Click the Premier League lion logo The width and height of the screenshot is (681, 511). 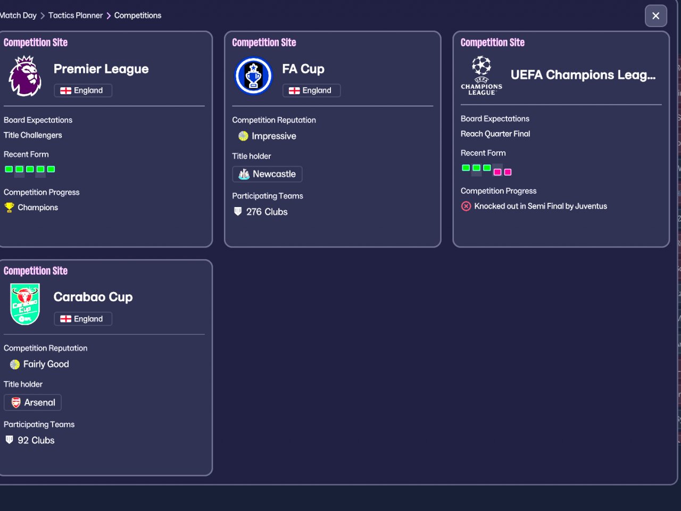25,76
